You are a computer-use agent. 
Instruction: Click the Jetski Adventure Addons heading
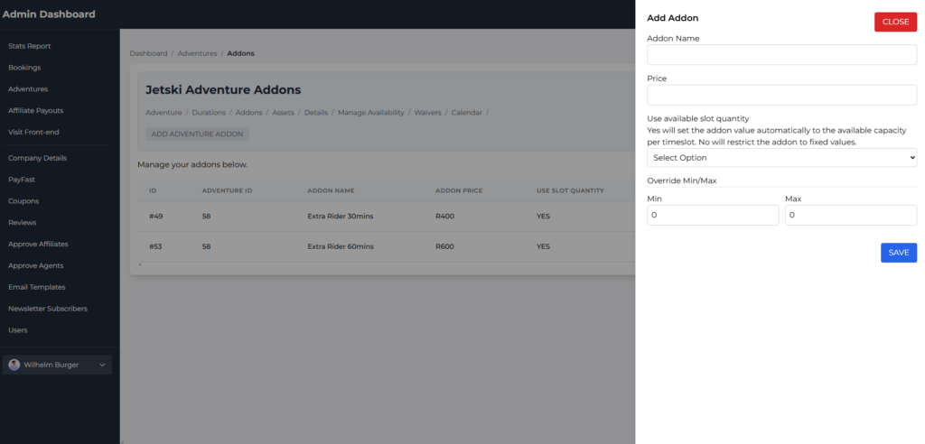(223, 90)
